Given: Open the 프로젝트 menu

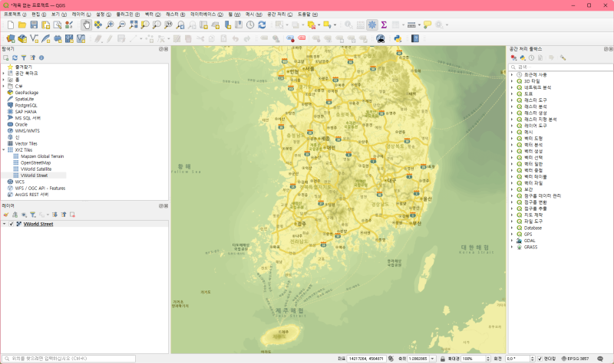Looking at the screenshot, I should tap(15, 14).
